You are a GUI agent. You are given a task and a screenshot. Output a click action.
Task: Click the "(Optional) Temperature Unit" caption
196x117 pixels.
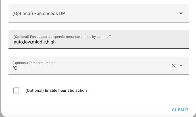[34, 63]
